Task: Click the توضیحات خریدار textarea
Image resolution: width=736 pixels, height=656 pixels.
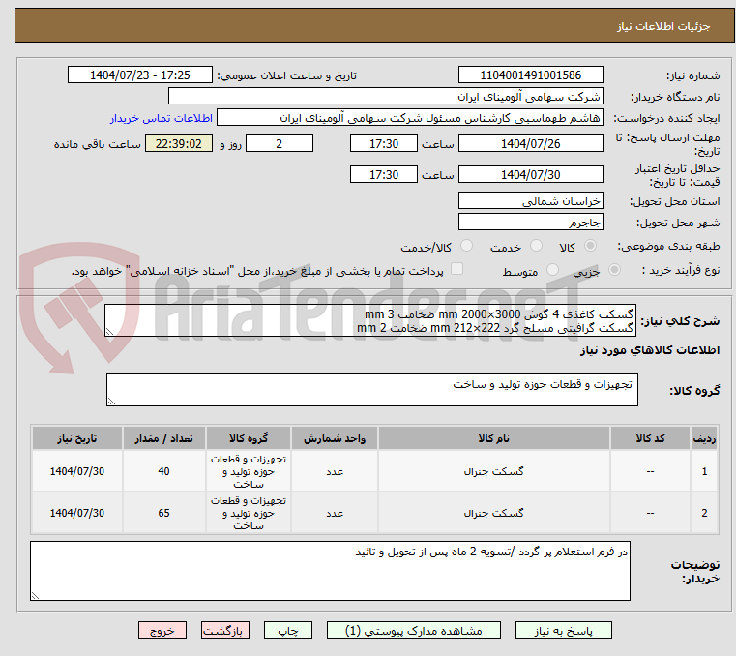Action: [330, 571]
